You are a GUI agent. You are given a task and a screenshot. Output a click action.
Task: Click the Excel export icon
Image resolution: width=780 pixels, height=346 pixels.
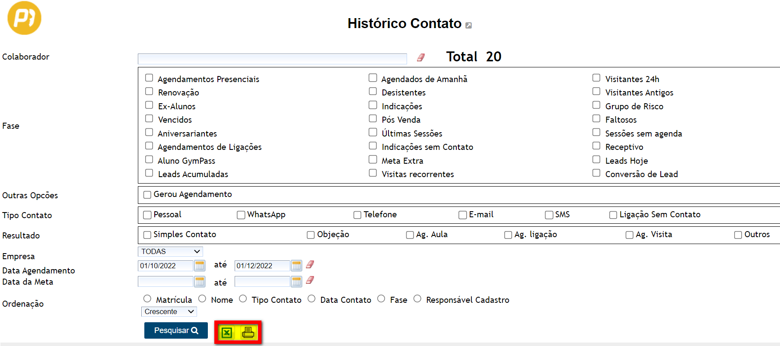click(x=227, y=333)
